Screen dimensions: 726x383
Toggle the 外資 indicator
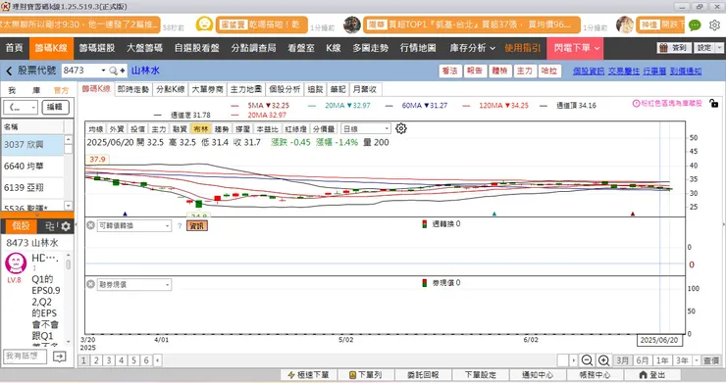[117, 128]
